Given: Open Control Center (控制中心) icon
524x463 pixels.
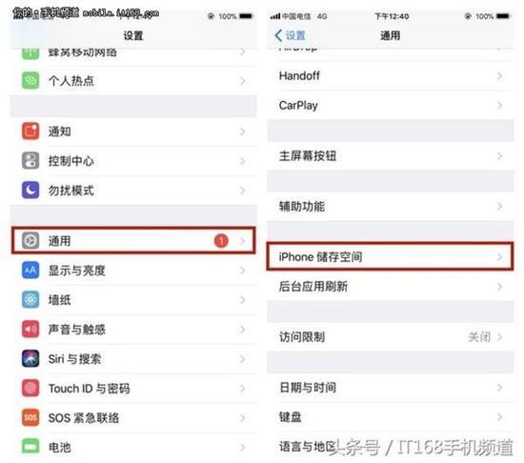Looking at the screenshot, I should [30, 160].
